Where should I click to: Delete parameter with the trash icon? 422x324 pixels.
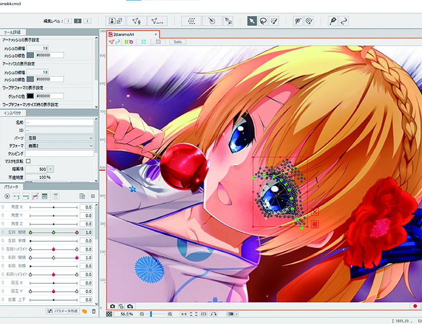(x=93, y=311)
